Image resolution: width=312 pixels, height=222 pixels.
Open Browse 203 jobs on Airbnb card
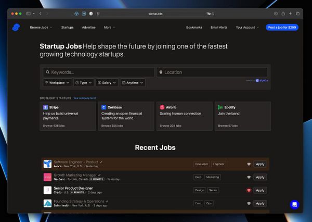171,126
